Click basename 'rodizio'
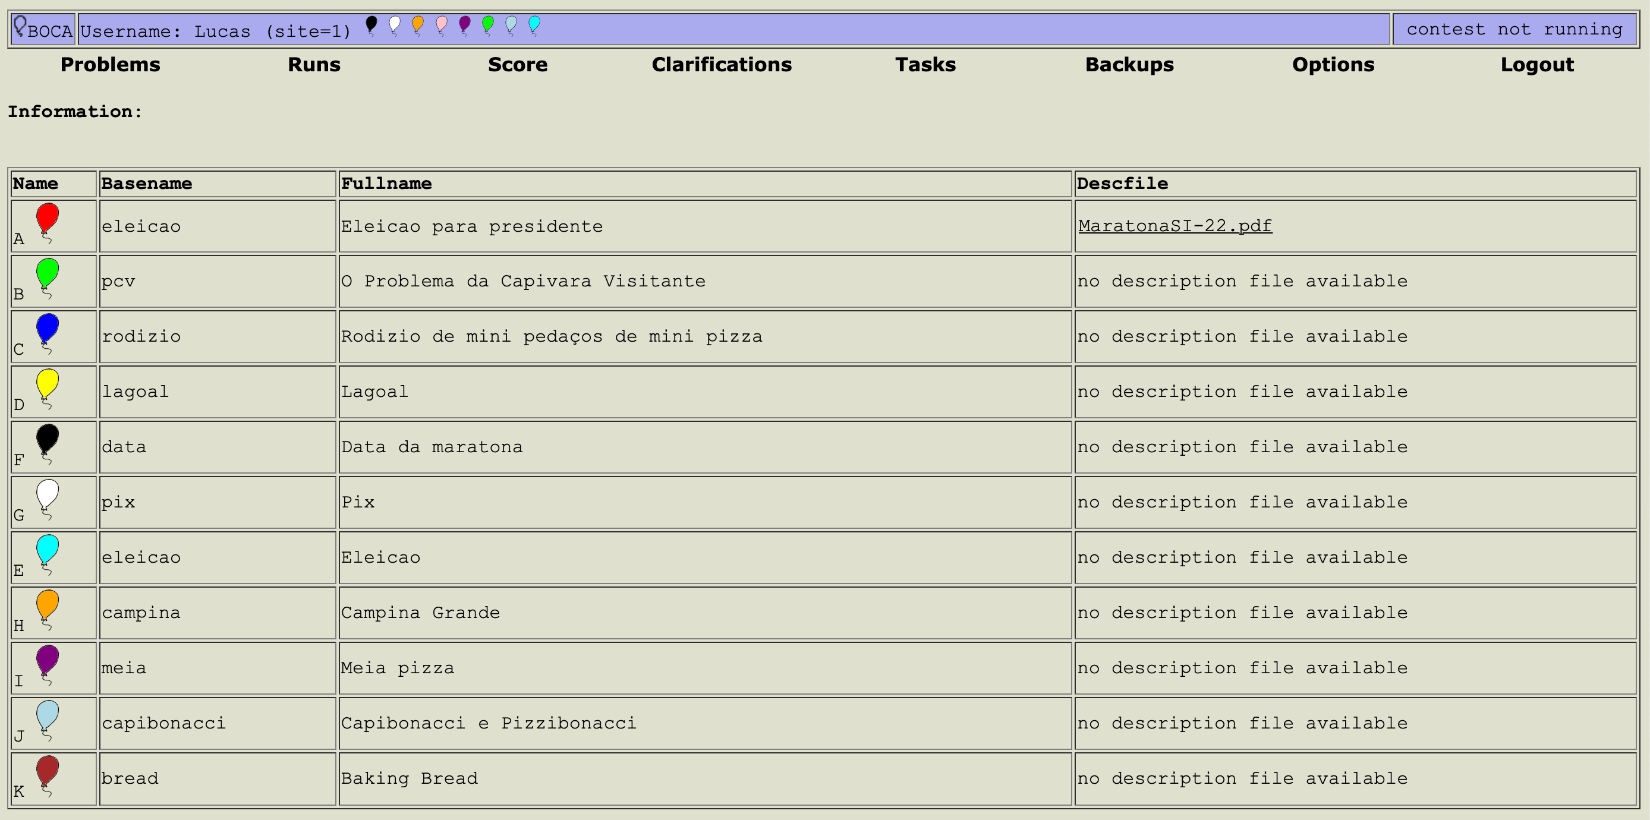The width and height of the screenshot is (1650, 820). click(x=141, y=337)
